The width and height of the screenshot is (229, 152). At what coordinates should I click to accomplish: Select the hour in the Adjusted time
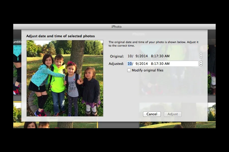pyautogui.click(x=152, y=64)
